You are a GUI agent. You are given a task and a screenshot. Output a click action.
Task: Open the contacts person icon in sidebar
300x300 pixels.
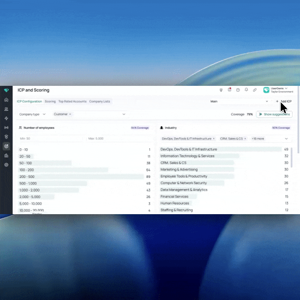coord(6,109)
